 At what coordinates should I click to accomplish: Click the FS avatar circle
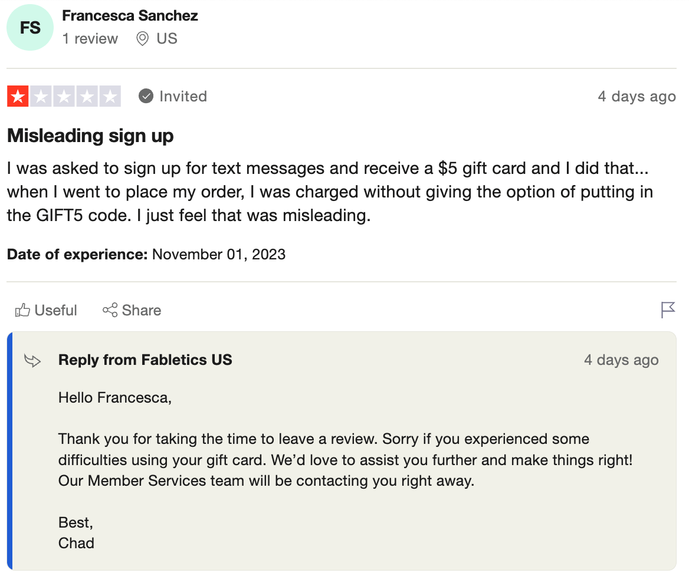pos(29,27)
